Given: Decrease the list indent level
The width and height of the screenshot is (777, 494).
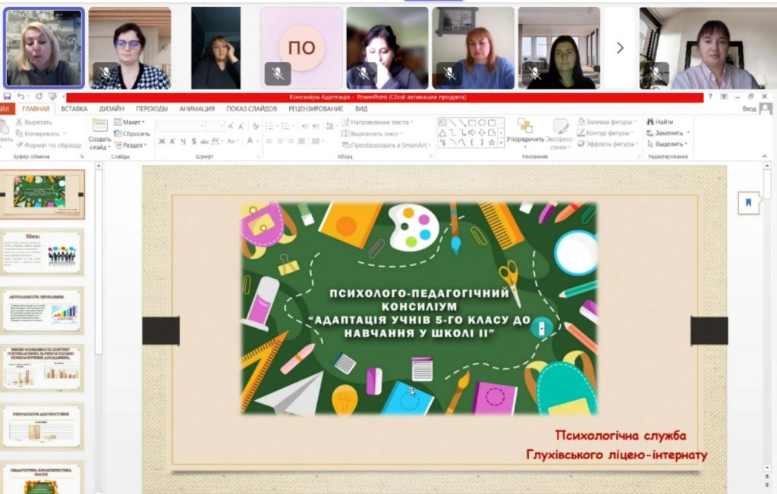Looking at the screenshot, I should tap(304, 127).
